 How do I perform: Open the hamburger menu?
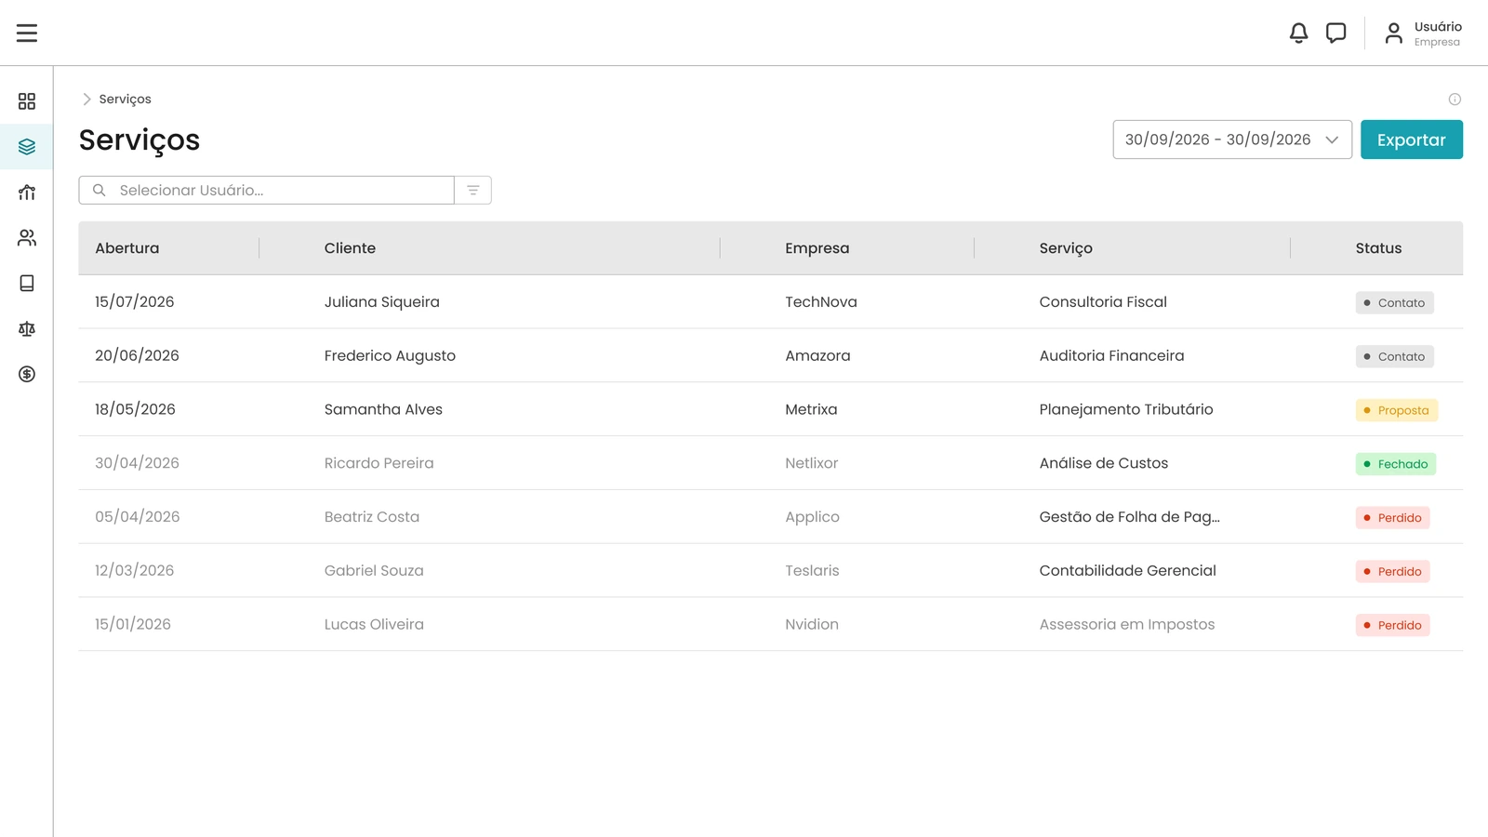point(27,33)
